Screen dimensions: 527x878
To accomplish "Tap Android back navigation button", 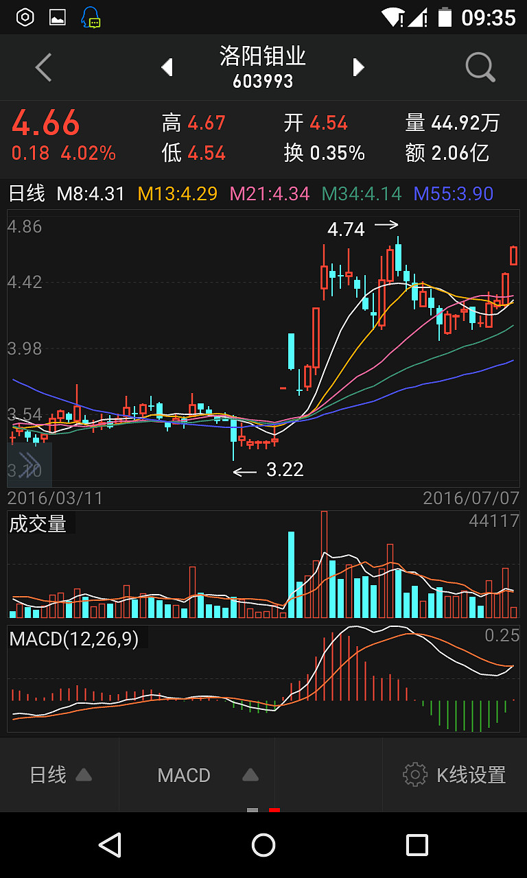I will pyautogui.click(x=110, y=845).
